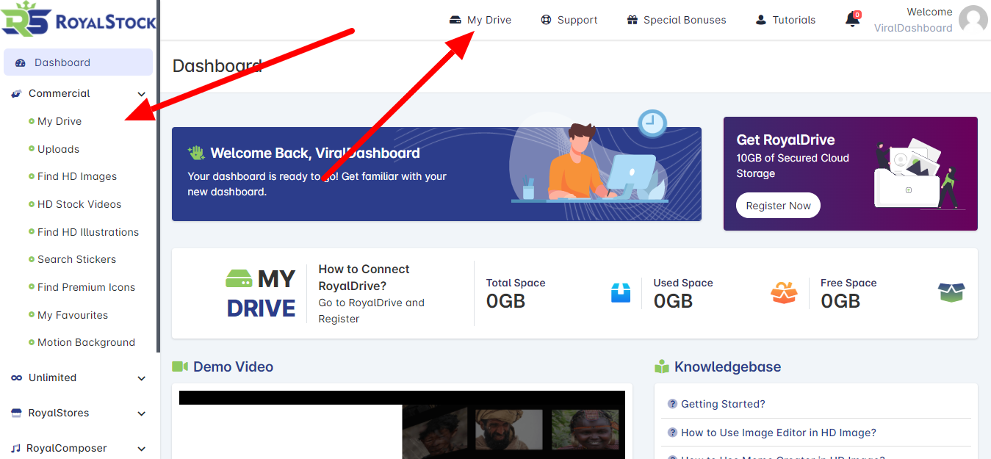This screenshot has height=459, width=991.
Task: Click the Free Space 0GB value
Action: (840, 301)
